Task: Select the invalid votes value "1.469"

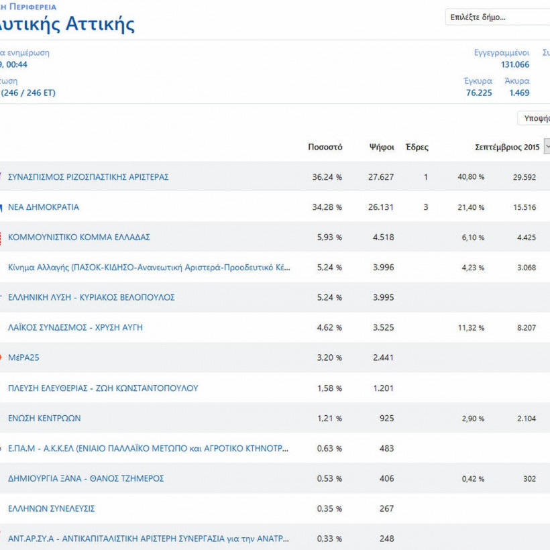Action: tap(519, 93)
